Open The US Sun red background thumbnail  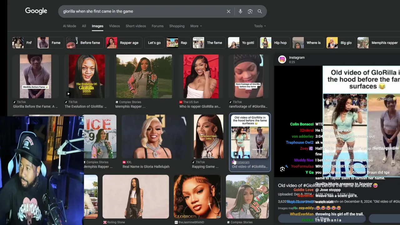point(201,76)
